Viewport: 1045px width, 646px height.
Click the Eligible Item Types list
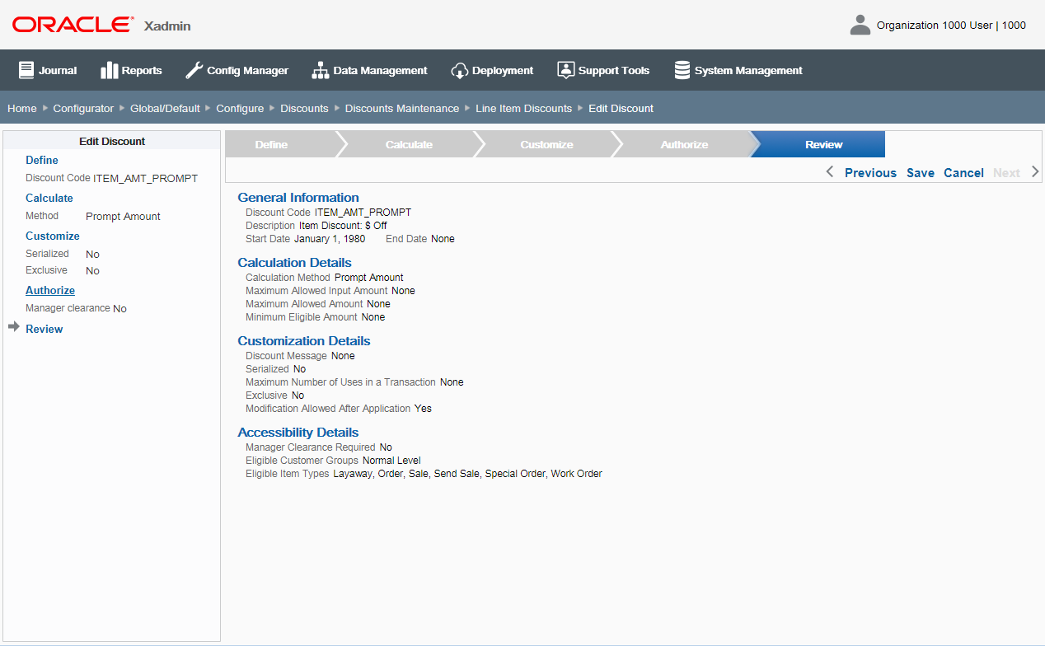pyautogui.click(x=467, y=473)
